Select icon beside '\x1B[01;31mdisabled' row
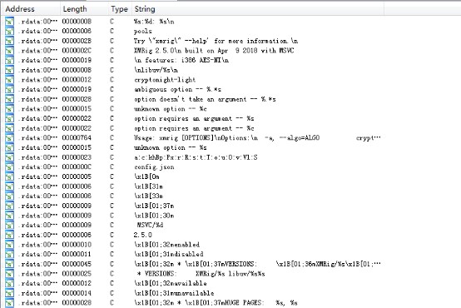The image size is (461, 308). click(x=9, y=255)
